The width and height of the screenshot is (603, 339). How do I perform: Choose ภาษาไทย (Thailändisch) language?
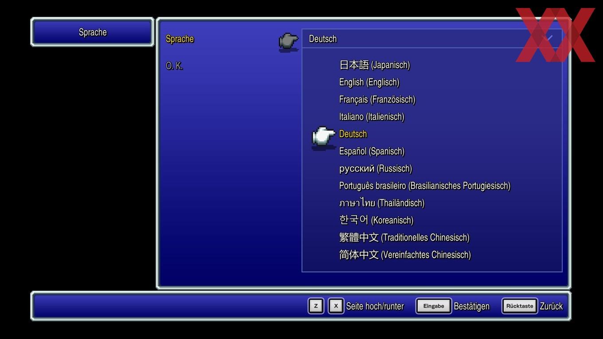[x=382, y=203]
